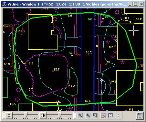Image resolution: width=146 pixels, height=122 pixels.
Task: Select the zoom in magnifier tool
Action: coord(88,116)
